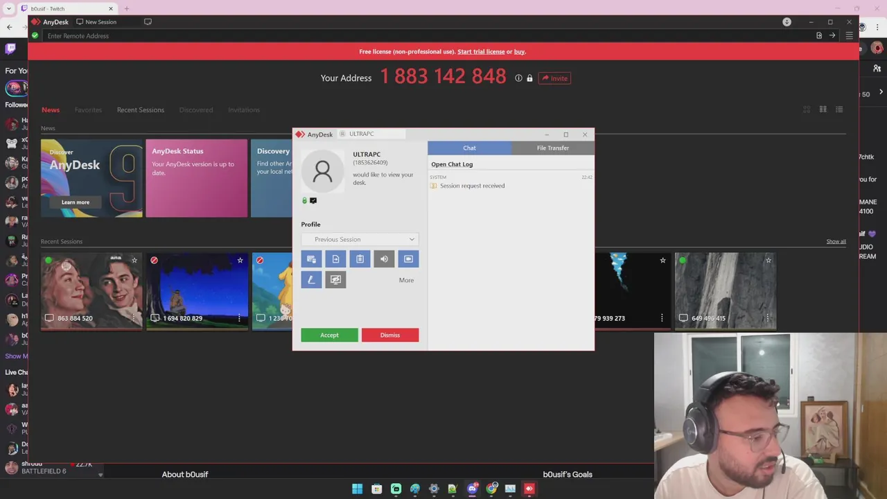Show address info icon

point(518,78)
